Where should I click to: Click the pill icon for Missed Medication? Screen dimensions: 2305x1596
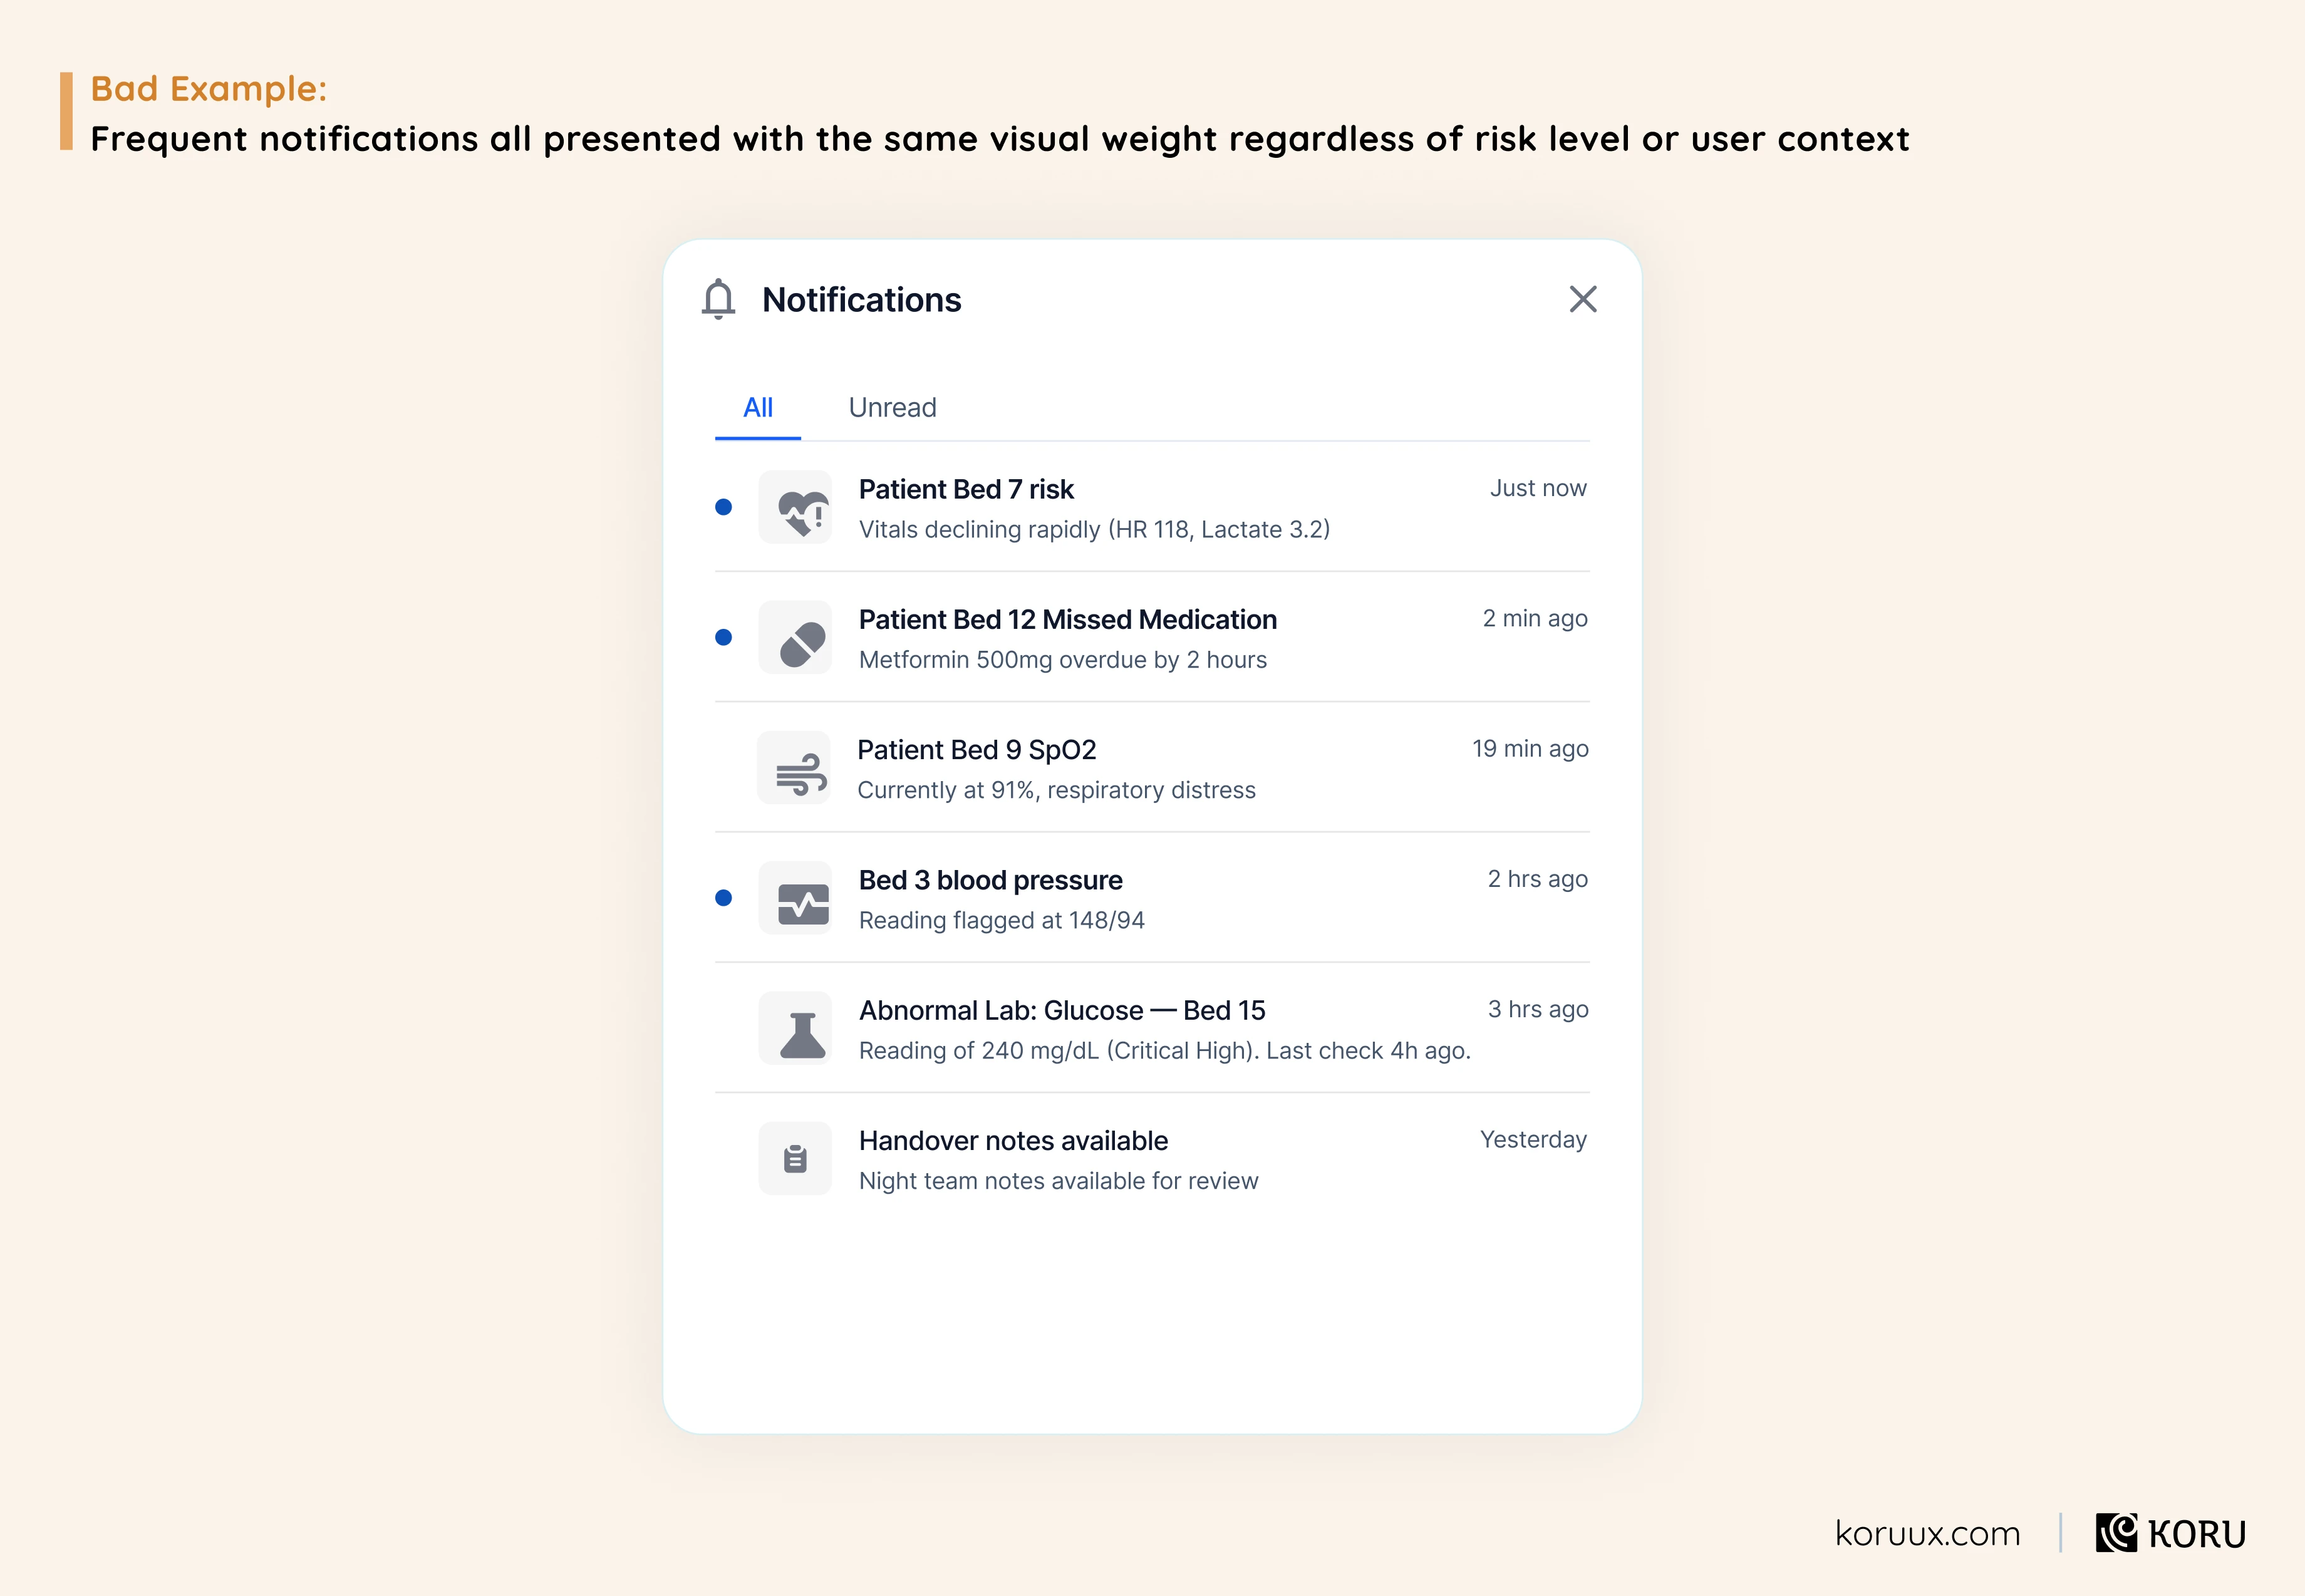tap(795, 637)
